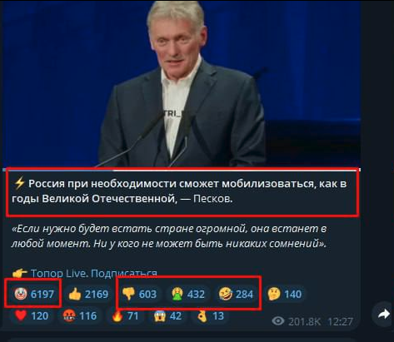
Task: Click the eye view counter showing 201.8K
Action: [x=297, y=322]
